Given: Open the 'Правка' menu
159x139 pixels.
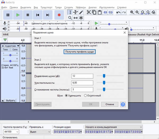Looking at the screenshot, I should tap(14, 7).
